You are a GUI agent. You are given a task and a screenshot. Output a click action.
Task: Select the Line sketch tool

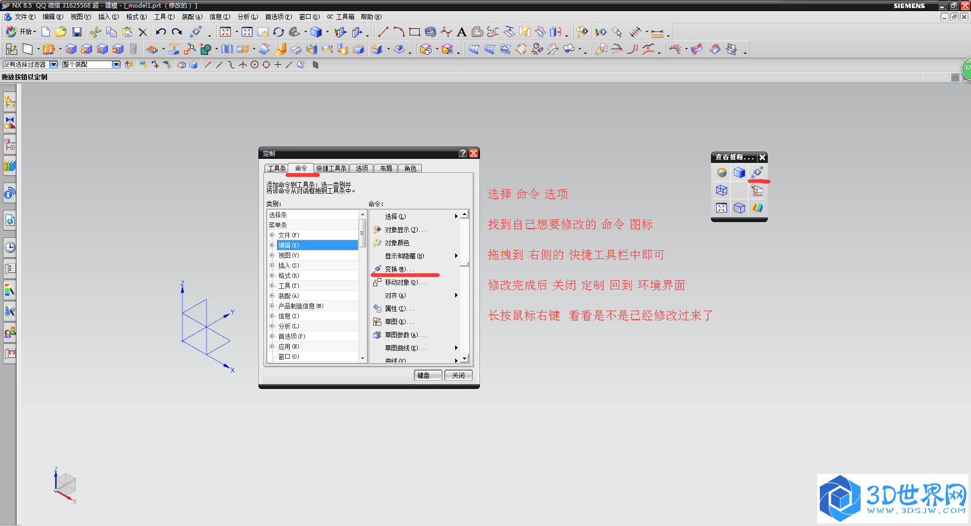click(383, 32)
